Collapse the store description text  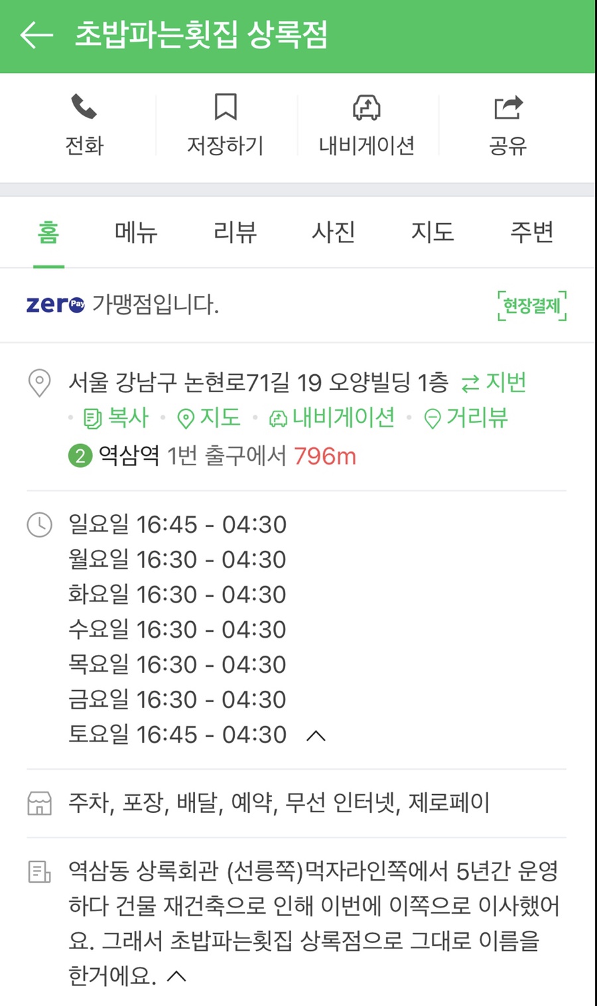click(x=176, y=976)
